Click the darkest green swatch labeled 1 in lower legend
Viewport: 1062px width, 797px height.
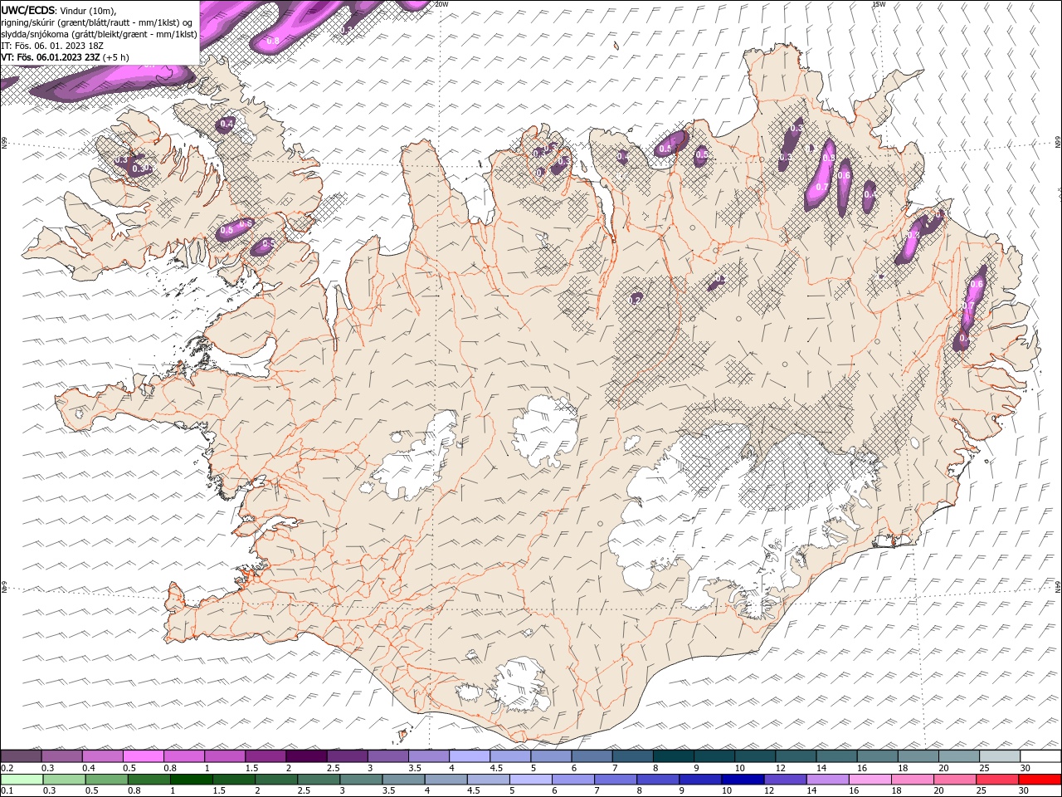coord(191,780)
